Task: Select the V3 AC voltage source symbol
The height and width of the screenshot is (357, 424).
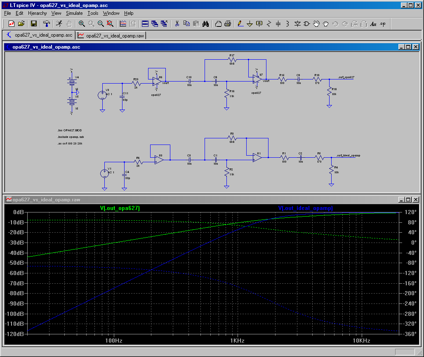Action: tap(102, 95)
